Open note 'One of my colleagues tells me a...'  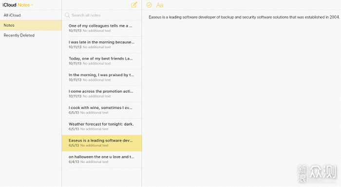point(102,28)
